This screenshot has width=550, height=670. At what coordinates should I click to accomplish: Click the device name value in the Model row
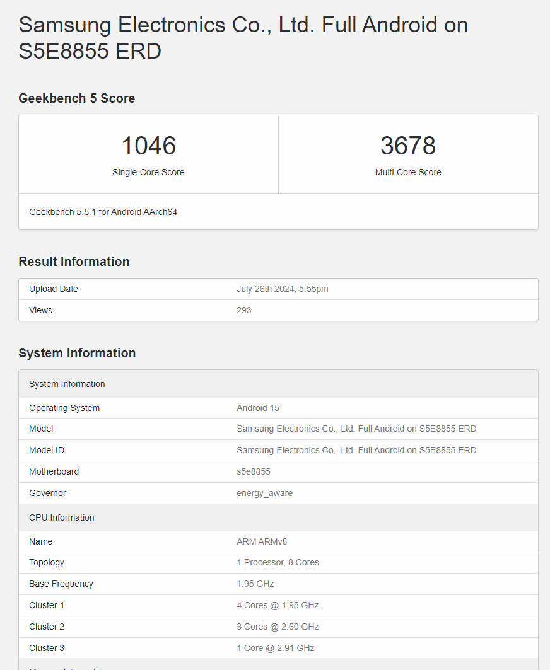point(356,429)
